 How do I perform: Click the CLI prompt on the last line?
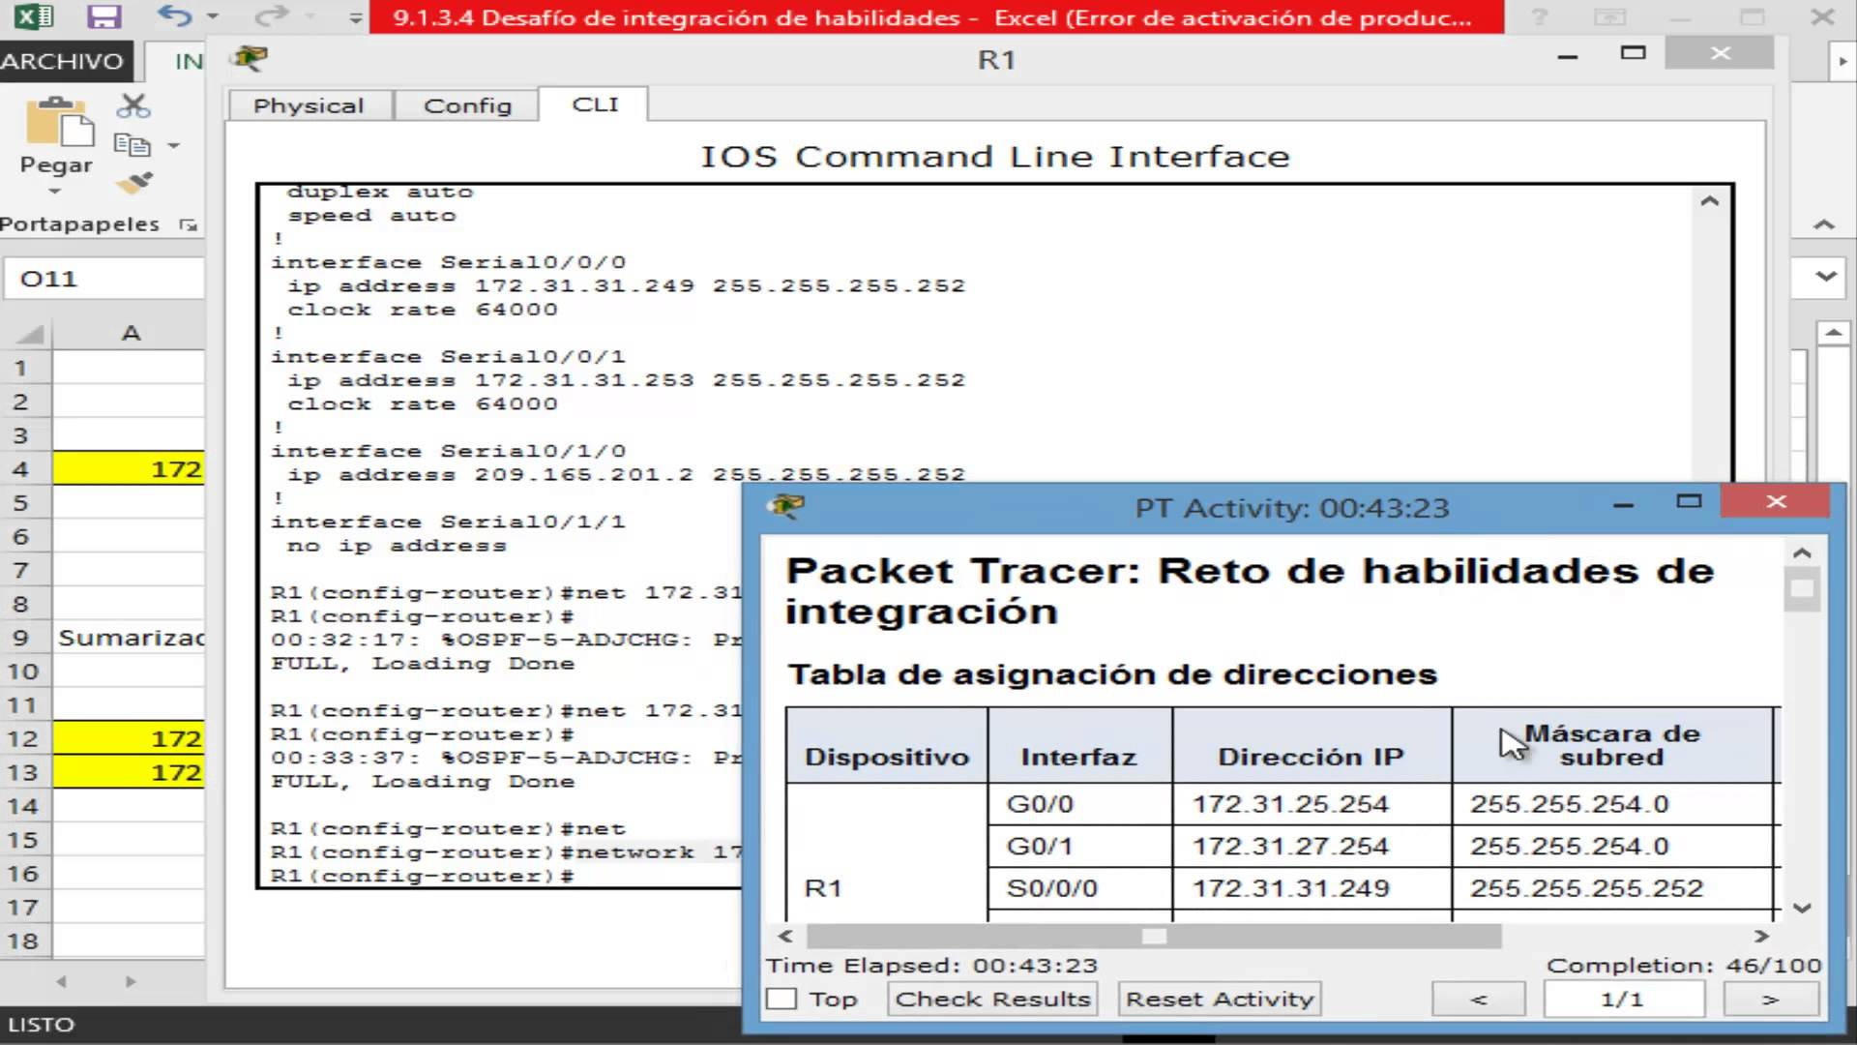click(423, 877)
